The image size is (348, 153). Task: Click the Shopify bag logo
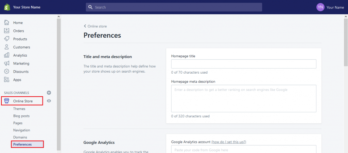7,7
